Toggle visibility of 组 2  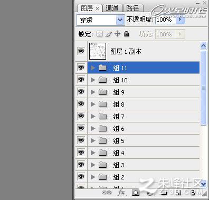(81, 177)
